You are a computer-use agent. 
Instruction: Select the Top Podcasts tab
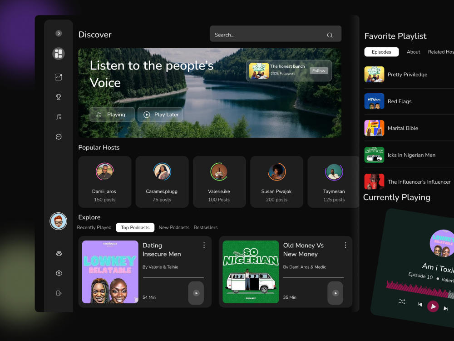point(135,227)
